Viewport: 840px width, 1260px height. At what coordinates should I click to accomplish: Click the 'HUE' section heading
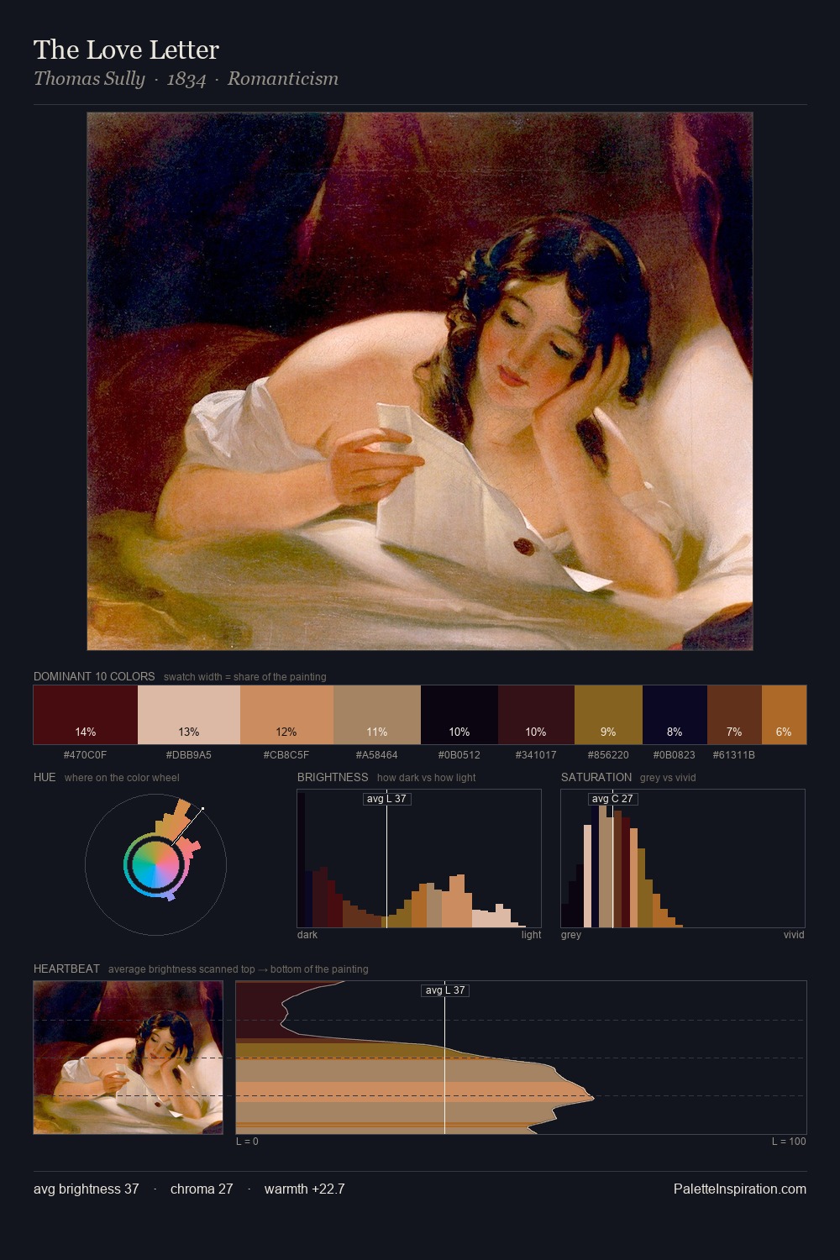click(45, 777)
